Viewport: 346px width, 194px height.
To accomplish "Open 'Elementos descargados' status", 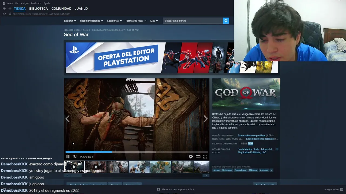I will pyautogui.click(x=178, y=189).
